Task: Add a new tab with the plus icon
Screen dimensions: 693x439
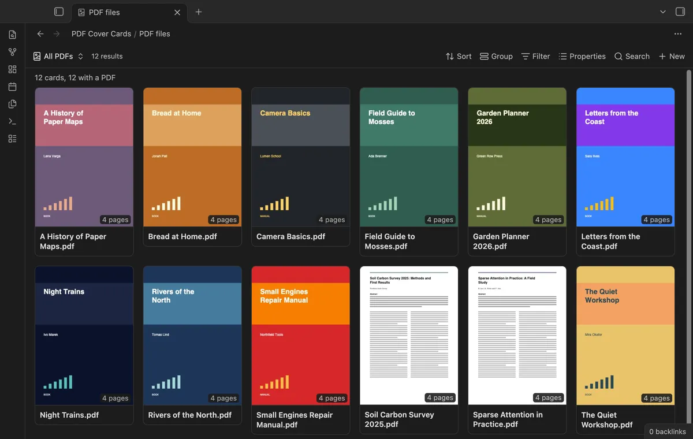Action: coord(199,12)
